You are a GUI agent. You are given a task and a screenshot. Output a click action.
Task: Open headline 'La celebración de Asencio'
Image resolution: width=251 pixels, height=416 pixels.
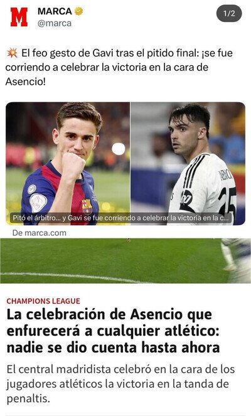(113, 331)
